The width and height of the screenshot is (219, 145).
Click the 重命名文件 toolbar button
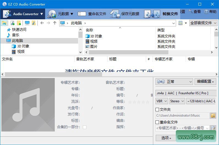tap(92, 14)
